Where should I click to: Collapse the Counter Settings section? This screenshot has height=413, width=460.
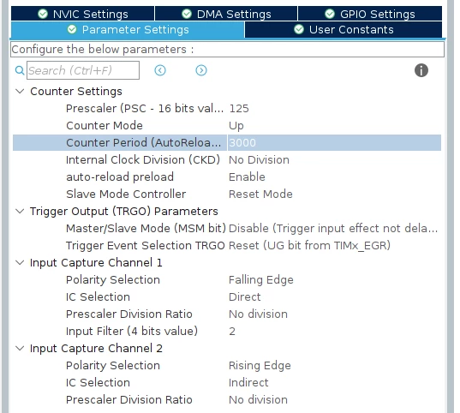tap(20, 92)
